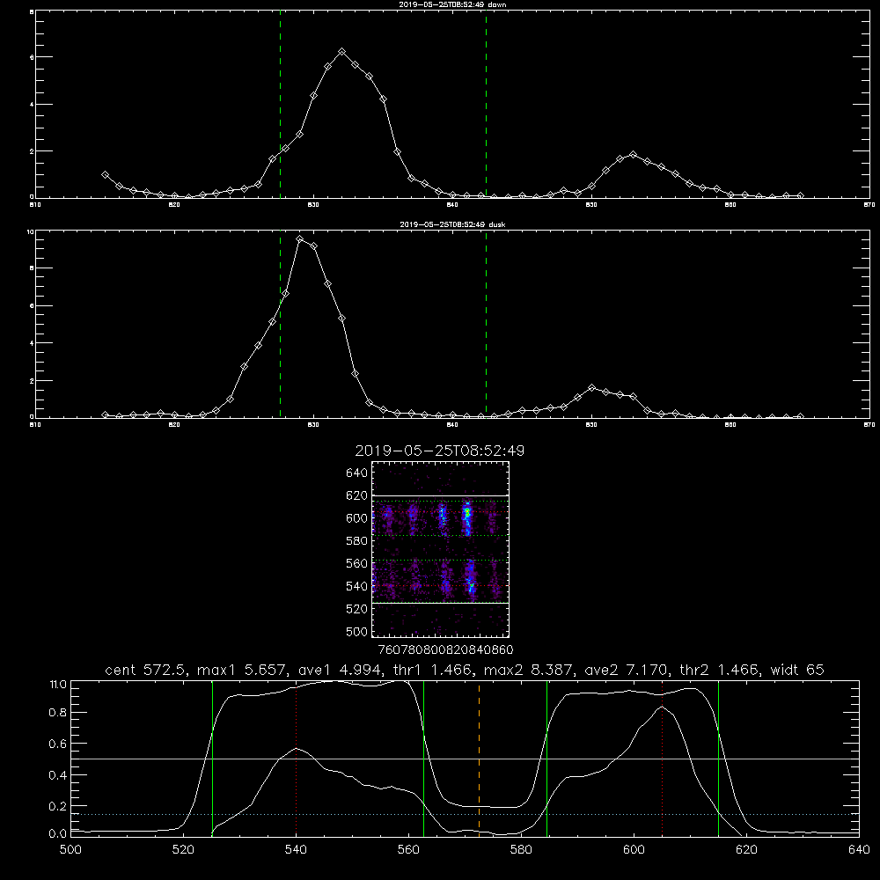Click the 'max1 5.657' value
Image resolution: width=880 pixels, height=880 pixels.
pos(241,670)
